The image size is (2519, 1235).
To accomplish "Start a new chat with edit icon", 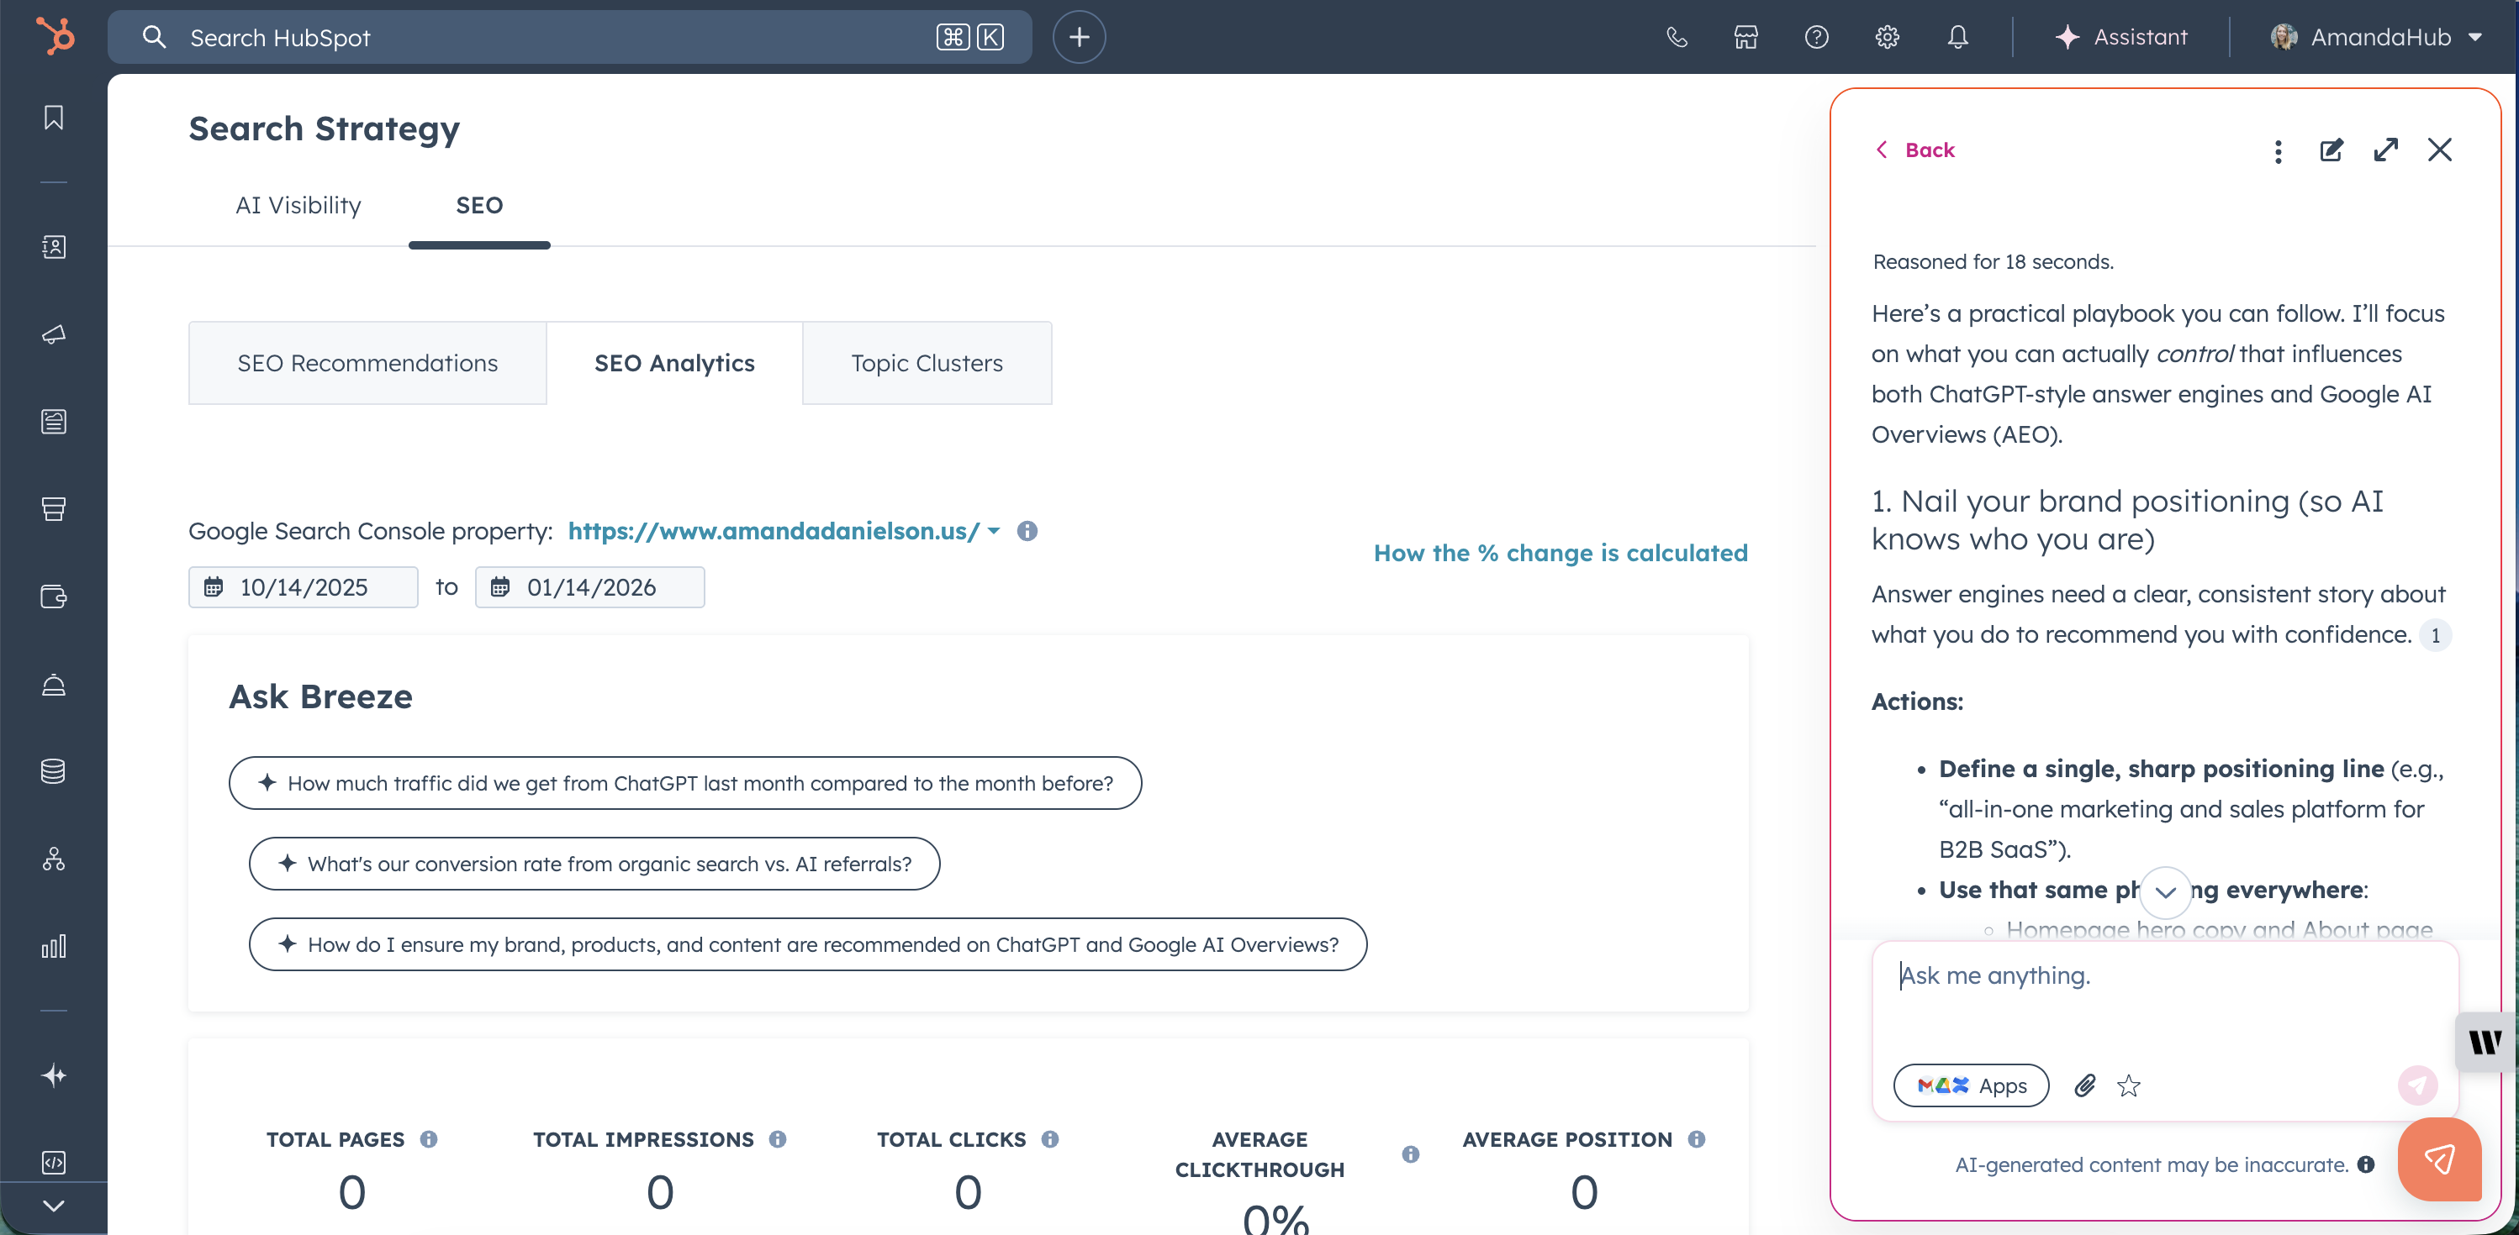I will (2332, 150).
